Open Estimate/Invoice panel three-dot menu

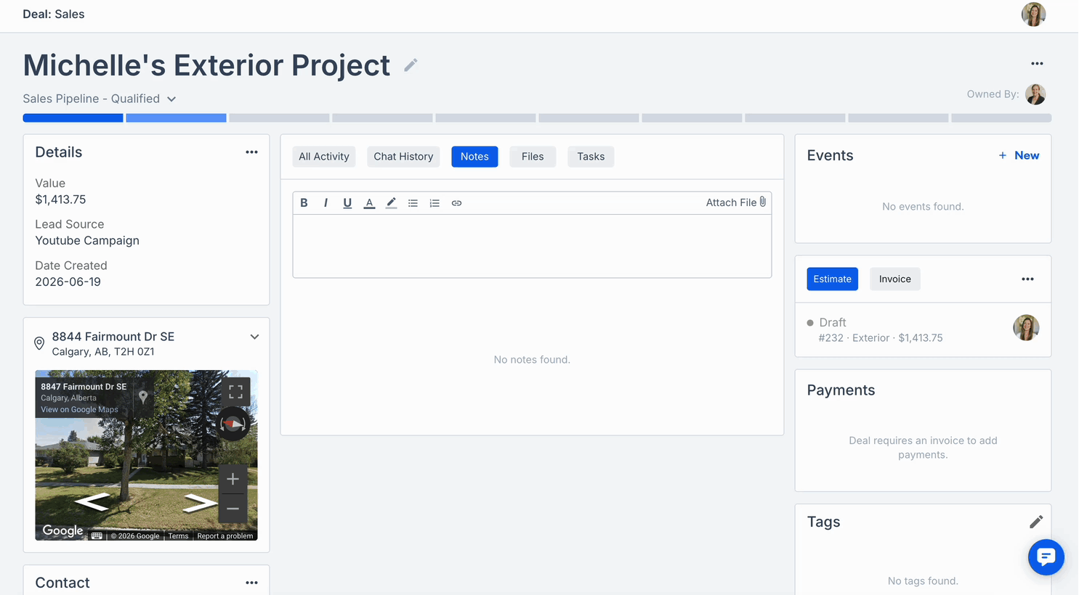[x=1027, y=279]
